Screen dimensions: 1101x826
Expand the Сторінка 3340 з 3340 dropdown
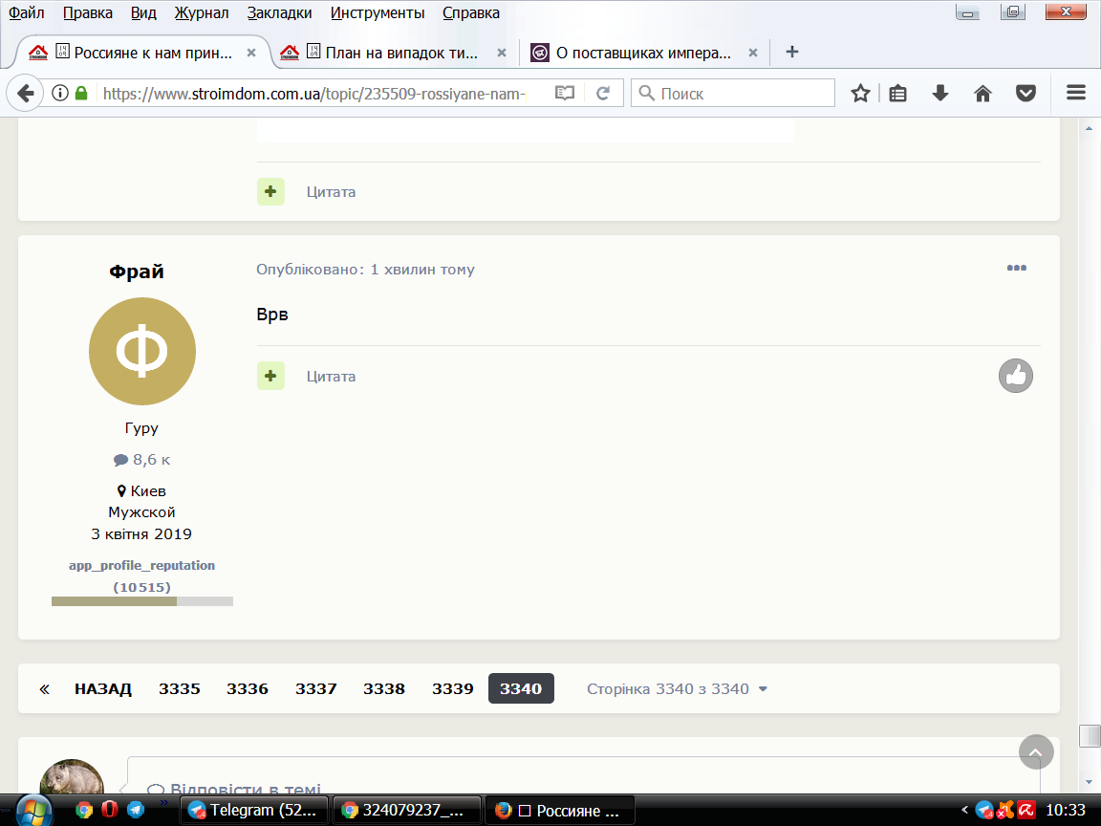tap(677, 689)
